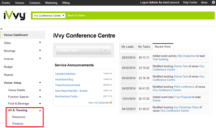The height and width of the screenshot is (128, 216).
Task: Open the Billing top menu
Action: tap(66, 3)
